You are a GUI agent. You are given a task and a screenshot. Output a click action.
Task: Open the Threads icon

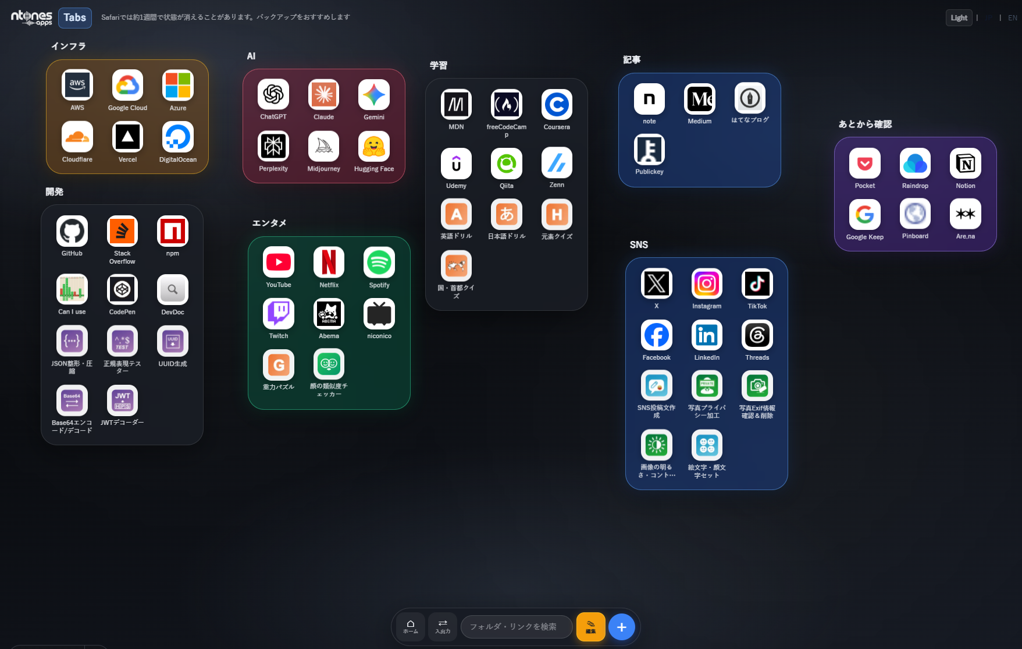pos(757,335)
